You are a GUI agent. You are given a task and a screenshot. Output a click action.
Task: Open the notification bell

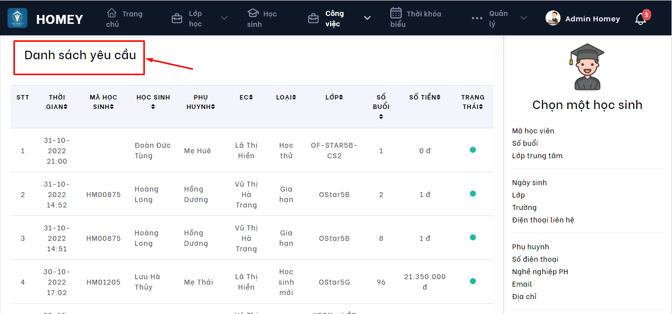pos(641,19)
